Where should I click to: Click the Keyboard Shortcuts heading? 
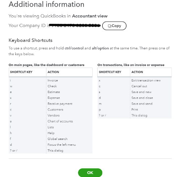coord(30,40)
